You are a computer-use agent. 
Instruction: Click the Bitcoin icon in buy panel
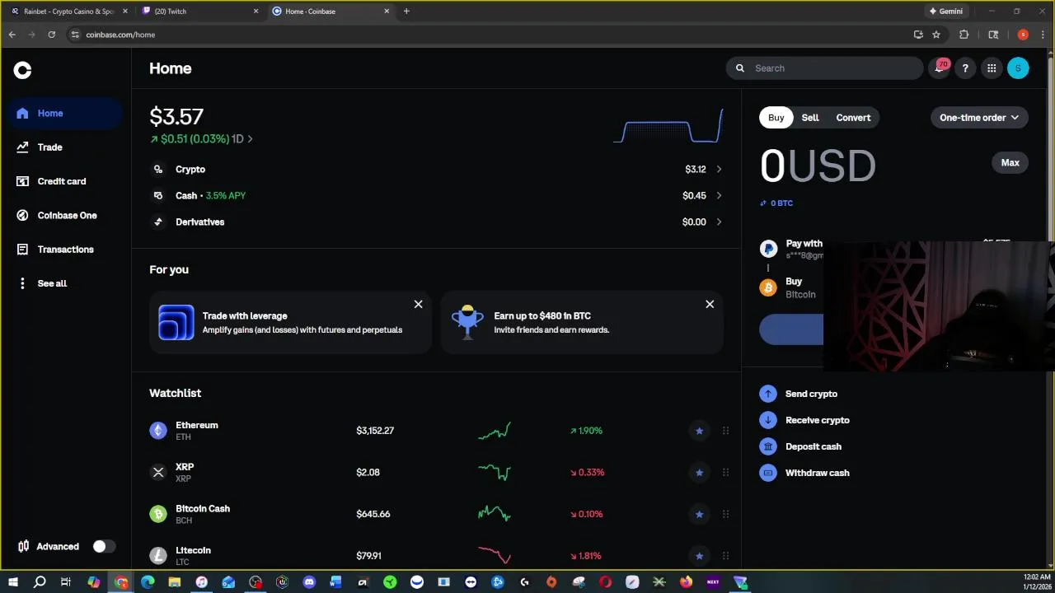pyautogui.click(x=768, y=287)
